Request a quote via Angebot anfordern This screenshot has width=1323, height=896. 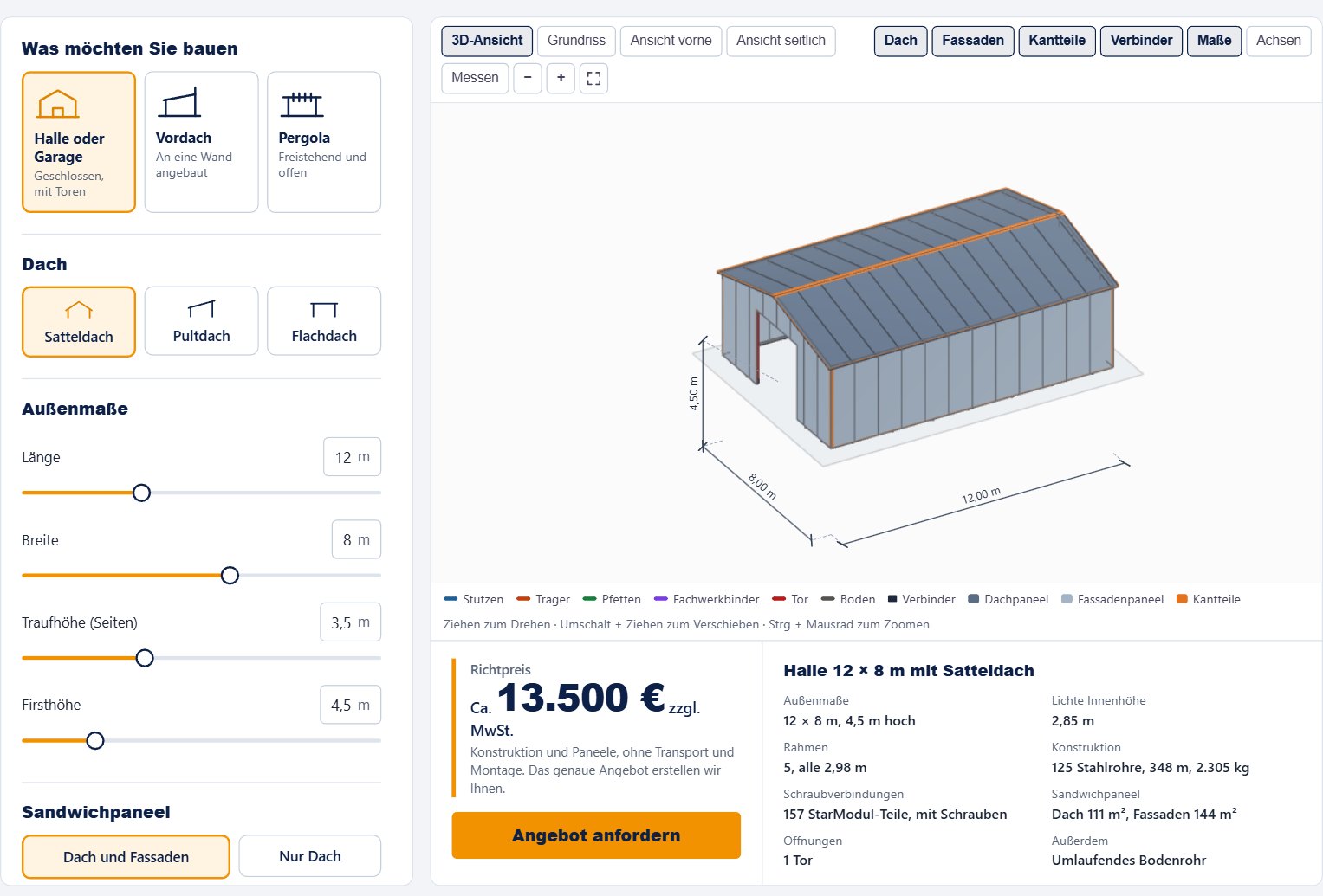coord(596,835)
